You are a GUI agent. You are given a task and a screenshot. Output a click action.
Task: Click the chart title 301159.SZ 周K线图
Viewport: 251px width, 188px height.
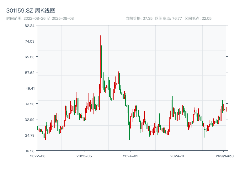31,11
